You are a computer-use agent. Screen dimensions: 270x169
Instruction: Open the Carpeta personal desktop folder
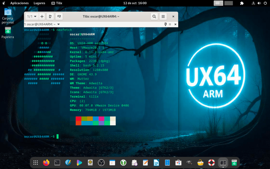pyautogui.click(x=8, y=16)
